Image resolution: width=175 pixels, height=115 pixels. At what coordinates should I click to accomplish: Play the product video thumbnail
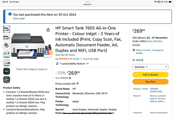[x=7, y=79]
